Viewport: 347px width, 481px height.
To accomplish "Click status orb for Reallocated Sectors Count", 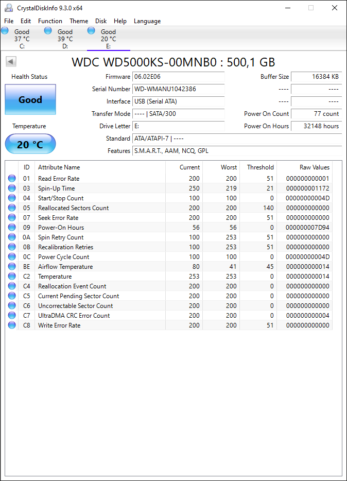I will [12, 208].
